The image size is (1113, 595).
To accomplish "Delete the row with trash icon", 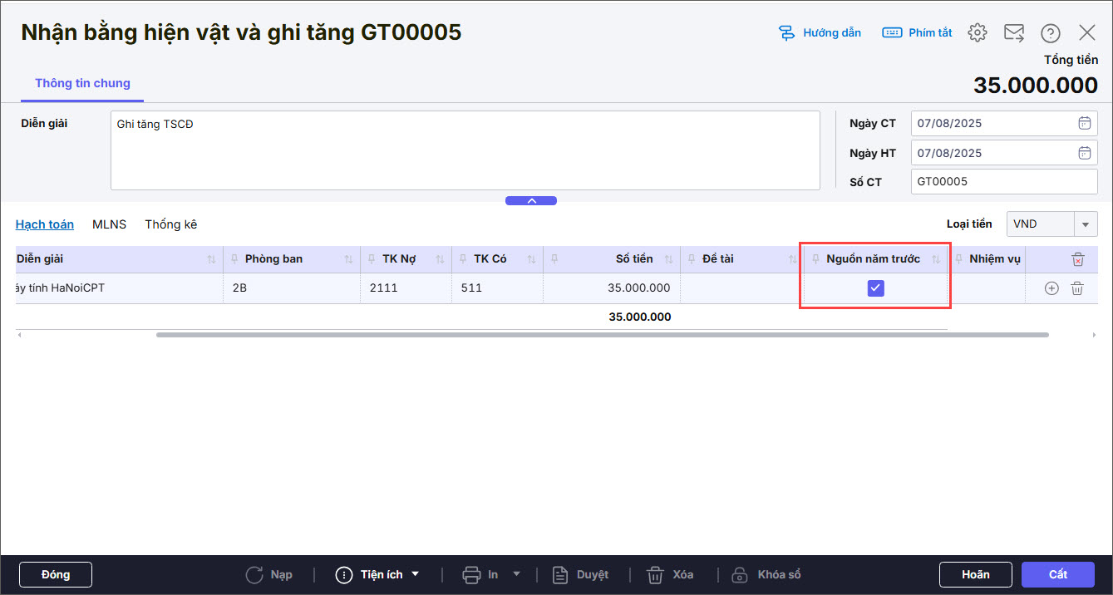I will 1077,288.
